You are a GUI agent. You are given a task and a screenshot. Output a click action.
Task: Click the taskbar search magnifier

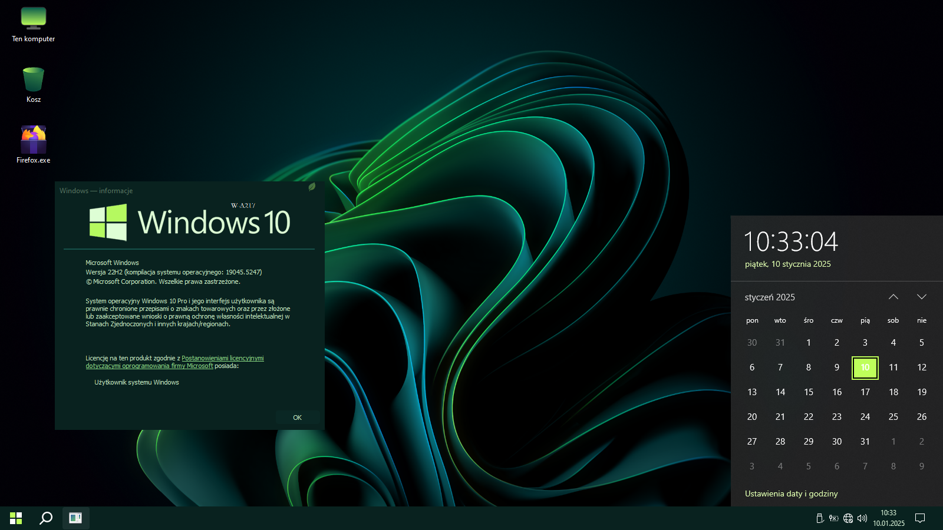tap(46, 518)
